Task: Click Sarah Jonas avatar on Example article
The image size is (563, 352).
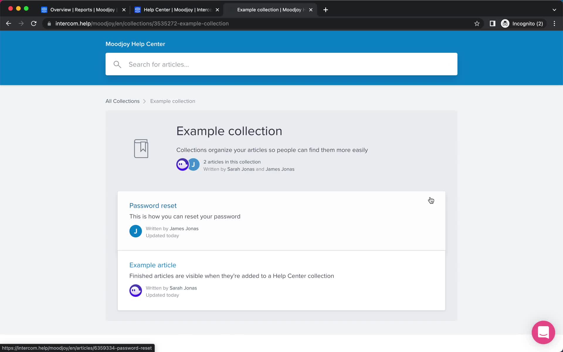Action: click(135, 291)
